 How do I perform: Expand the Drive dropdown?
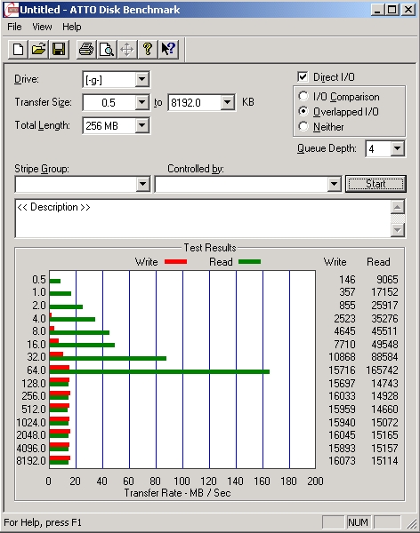[141, 80]
